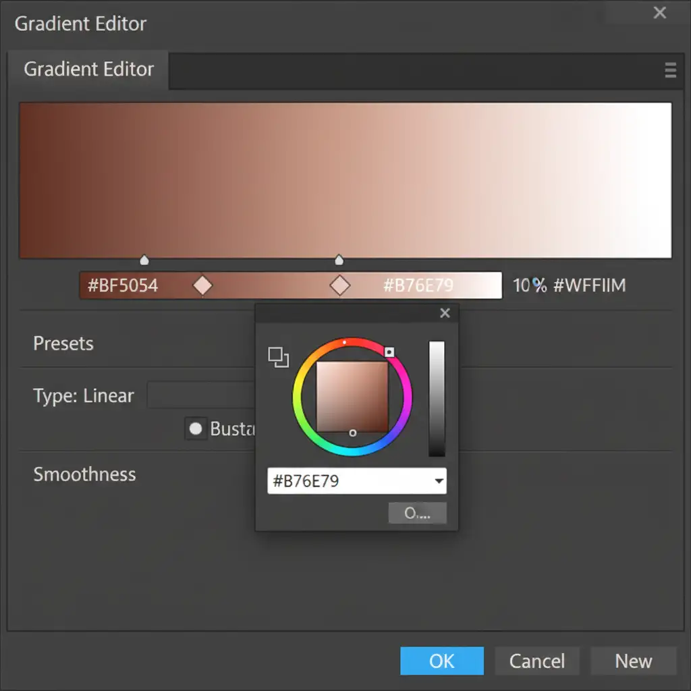Screen dimensions: 691x691
Task: Open the hex color dropdown arrow
Action: (439, 482)
